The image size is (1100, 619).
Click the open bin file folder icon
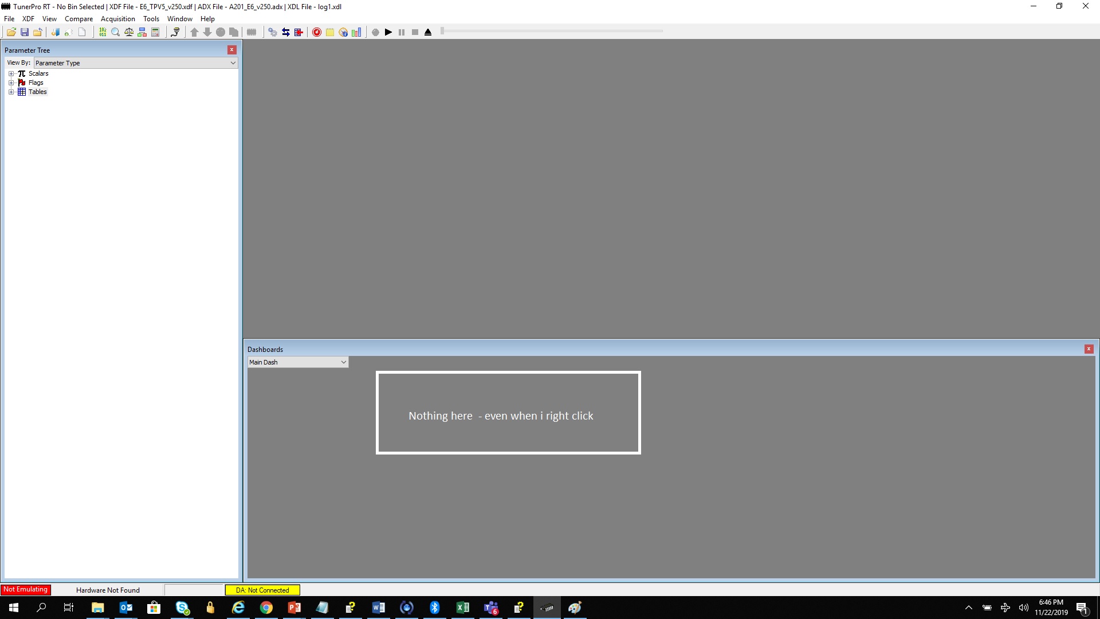coord(11,32)
